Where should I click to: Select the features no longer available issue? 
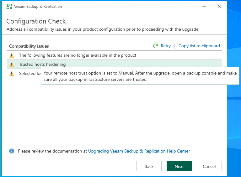(x=78, y=55)
